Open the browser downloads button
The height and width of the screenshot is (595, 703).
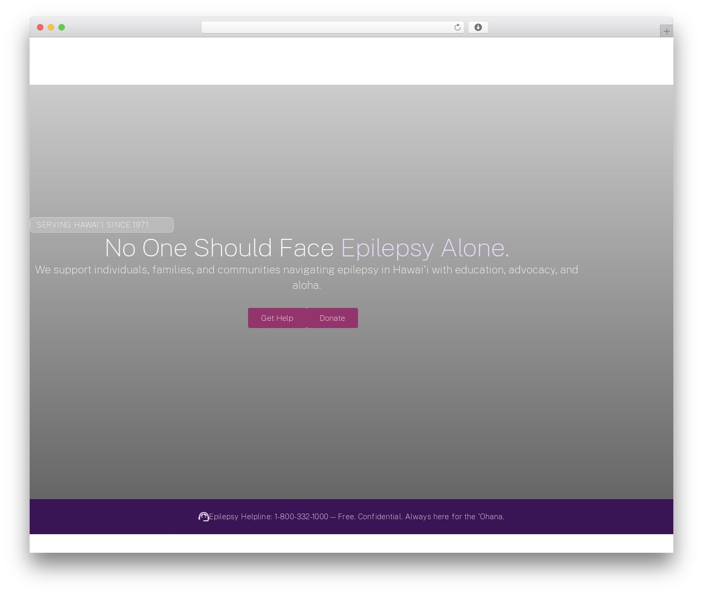pyautogui.click(x=478, y=27)
